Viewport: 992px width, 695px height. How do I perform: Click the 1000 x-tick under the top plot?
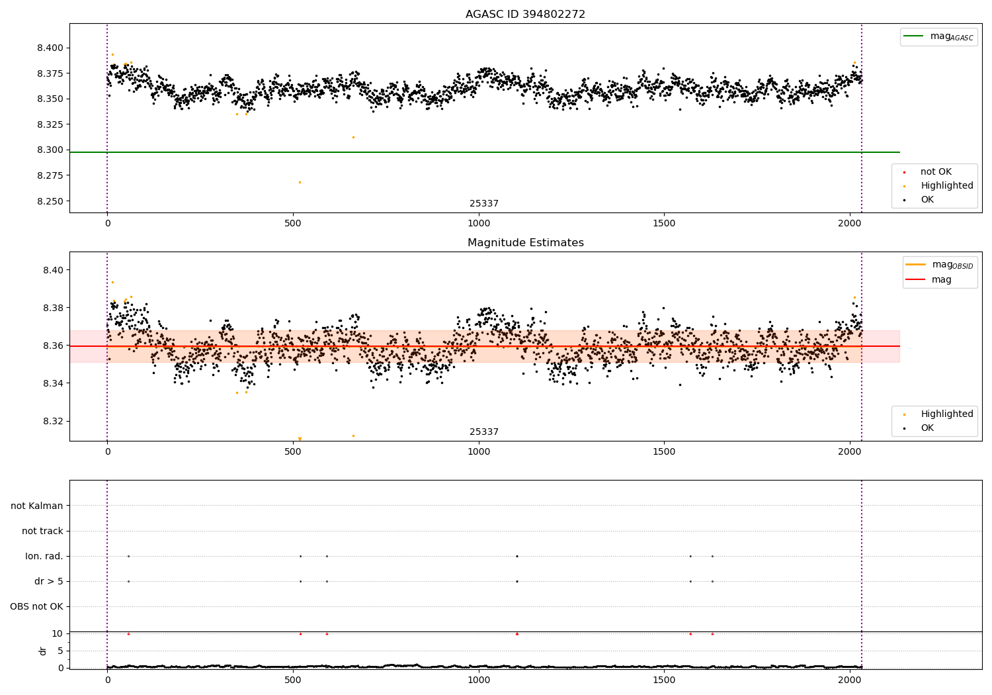[479, 224]
